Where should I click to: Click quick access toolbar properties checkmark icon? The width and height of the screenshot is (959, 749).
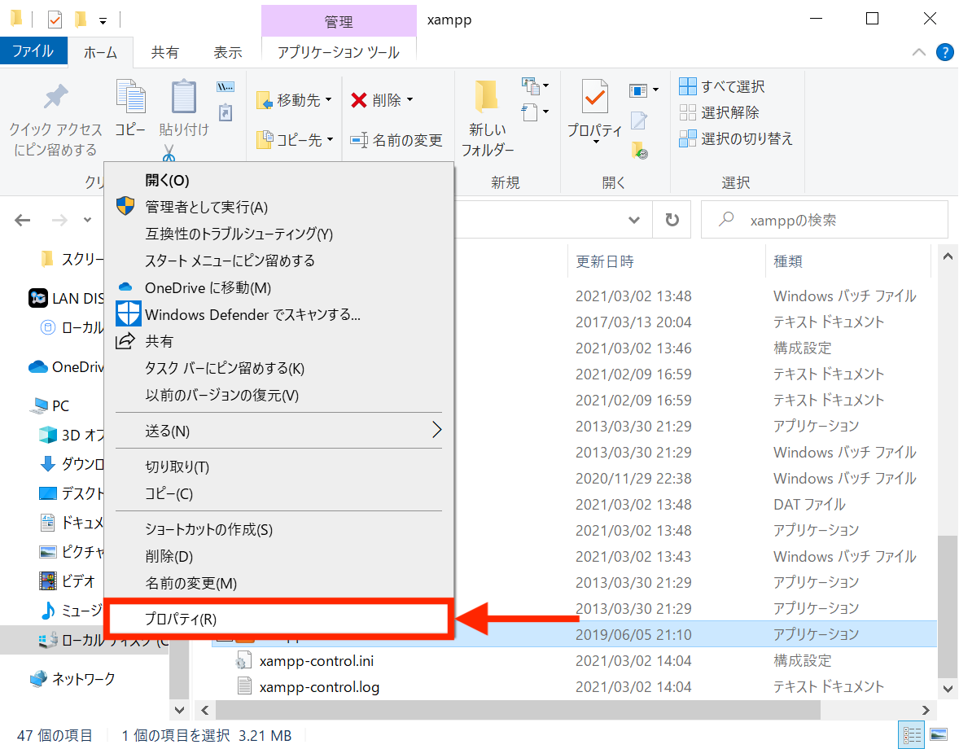pos(55,20)
